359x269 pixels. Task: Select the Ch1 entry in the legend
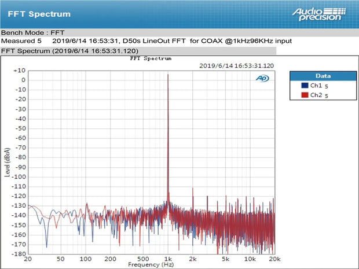click(x=317, y=86)
